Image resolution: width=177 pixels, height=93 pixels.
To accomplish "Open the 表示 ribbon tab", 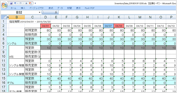I will tap(78, 8).
